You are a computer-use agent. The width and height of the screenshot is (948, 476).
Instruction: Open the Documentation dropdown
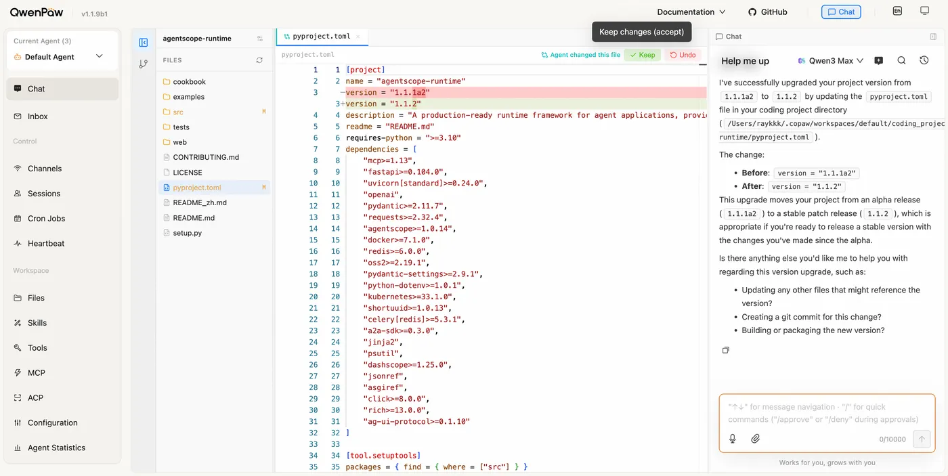691,12
